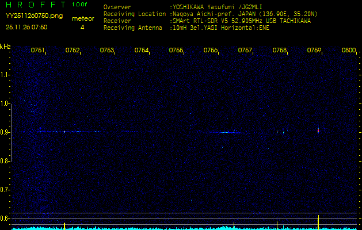Click the 1.1 kHz axis label
This screenshot has height=230, width=362.
[5, 75]
